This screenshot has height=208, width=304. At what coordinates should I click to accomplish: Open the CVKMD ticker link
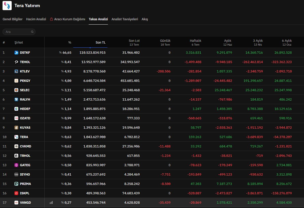click(x=25, y=146)
